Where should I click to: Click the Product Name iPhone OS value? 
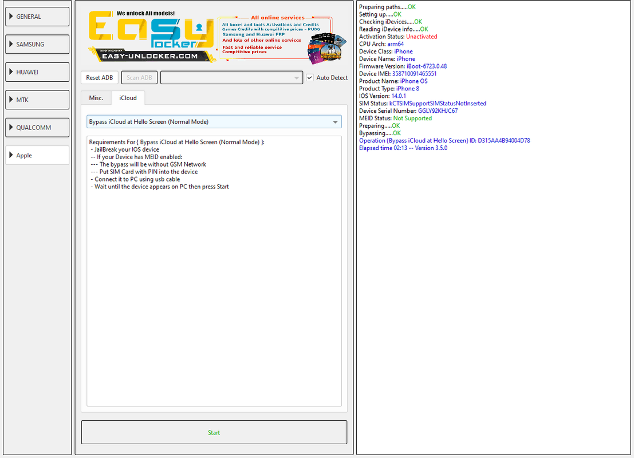(414, 81)
